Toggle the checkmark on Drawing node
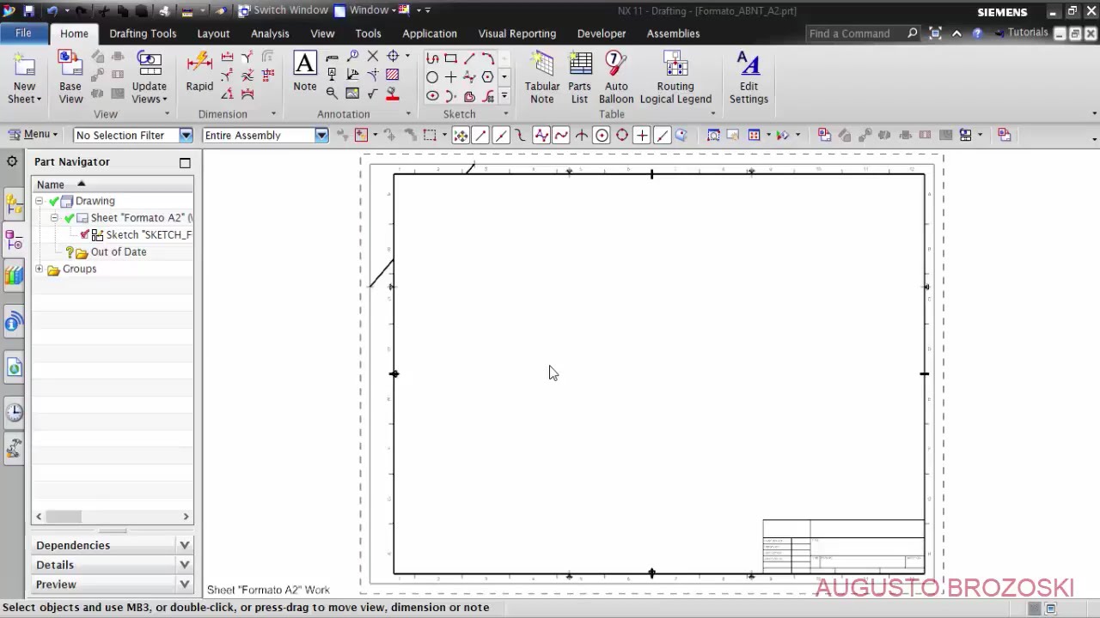Viewport: 1100px width, 618px height. [53, 201]
